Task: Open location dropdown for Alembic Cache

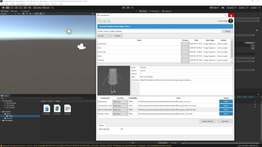Action: tap(120, 114)
